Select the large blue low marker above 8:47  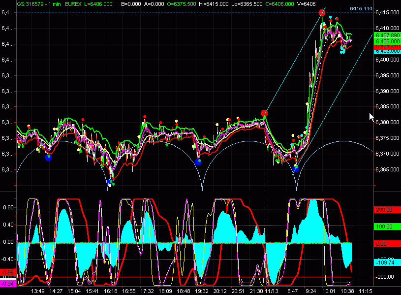pos(296,168)
